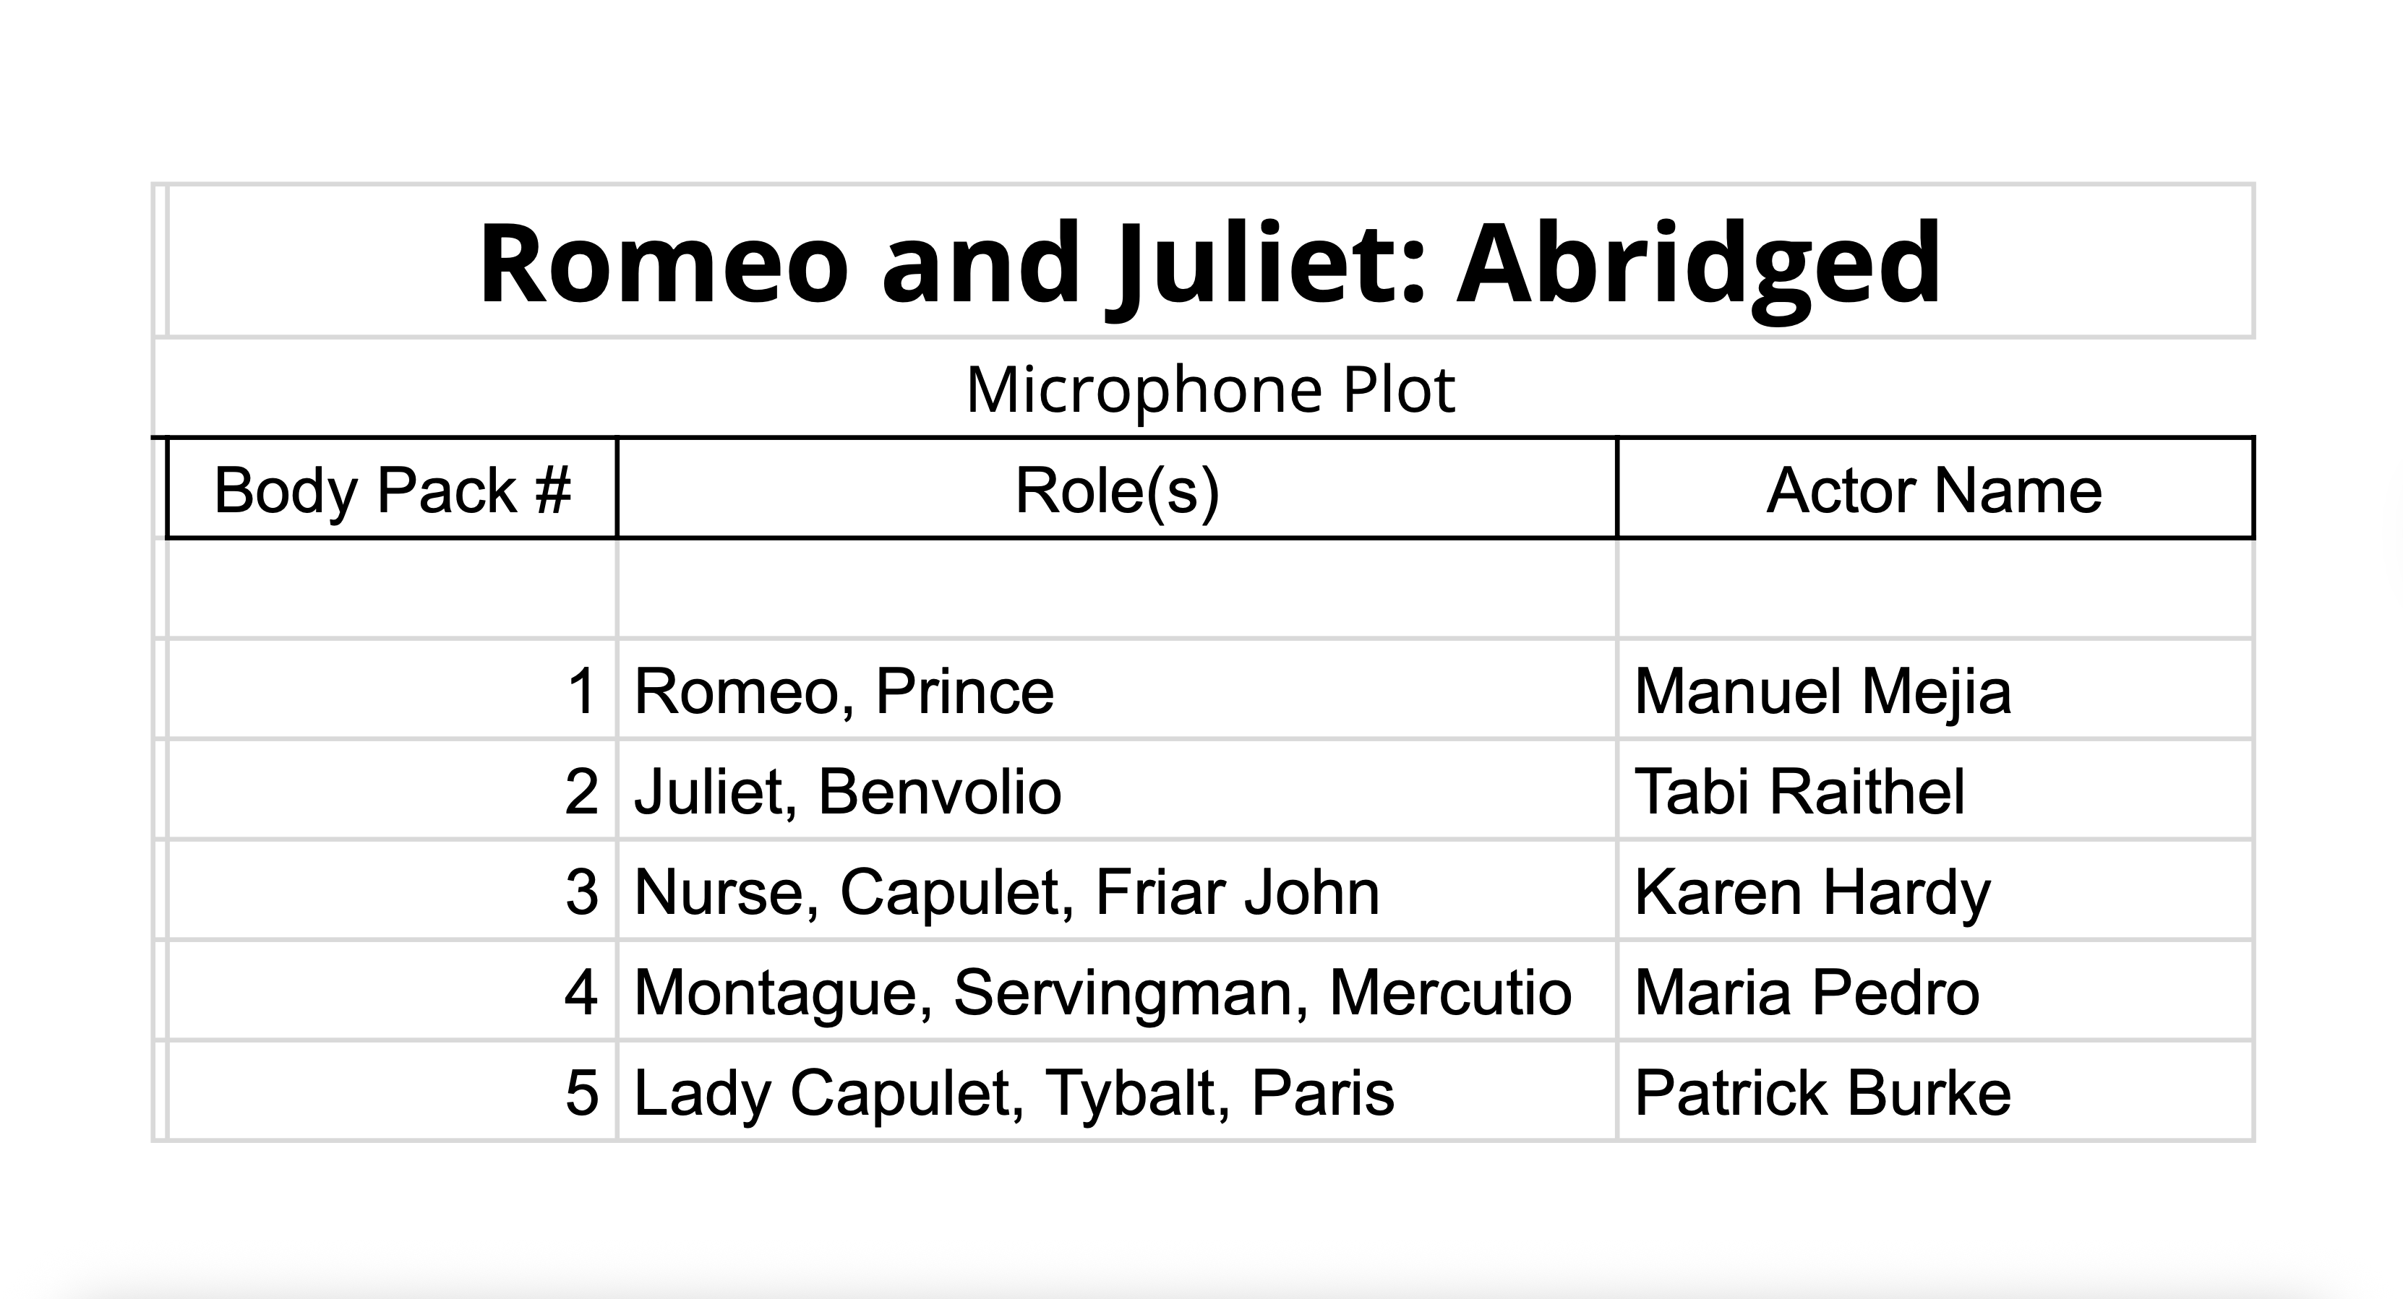Select the body pack number 3 cell
Image resolution: width=2403 pixels, height=1299 pixels.
point(392,892)
